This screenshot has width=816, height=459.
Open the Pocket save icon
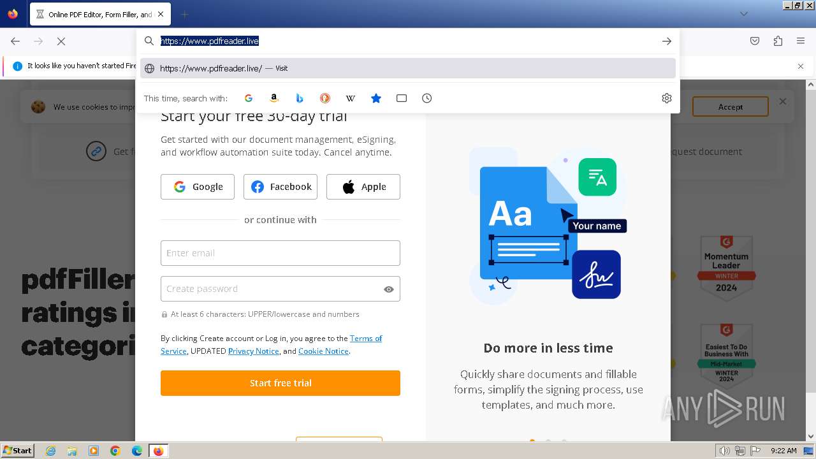[x=755, y=41]
